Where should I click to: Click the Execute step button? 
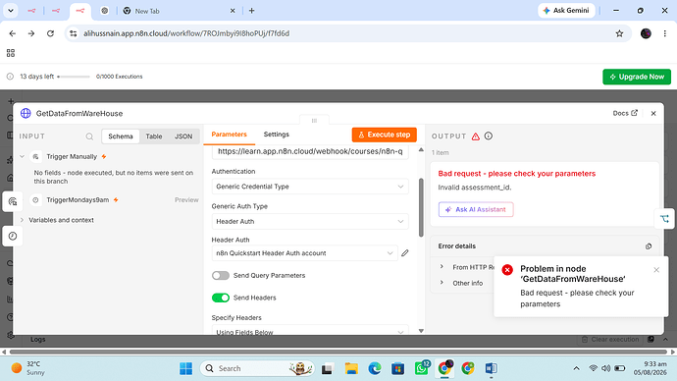(x=385, y=135)
